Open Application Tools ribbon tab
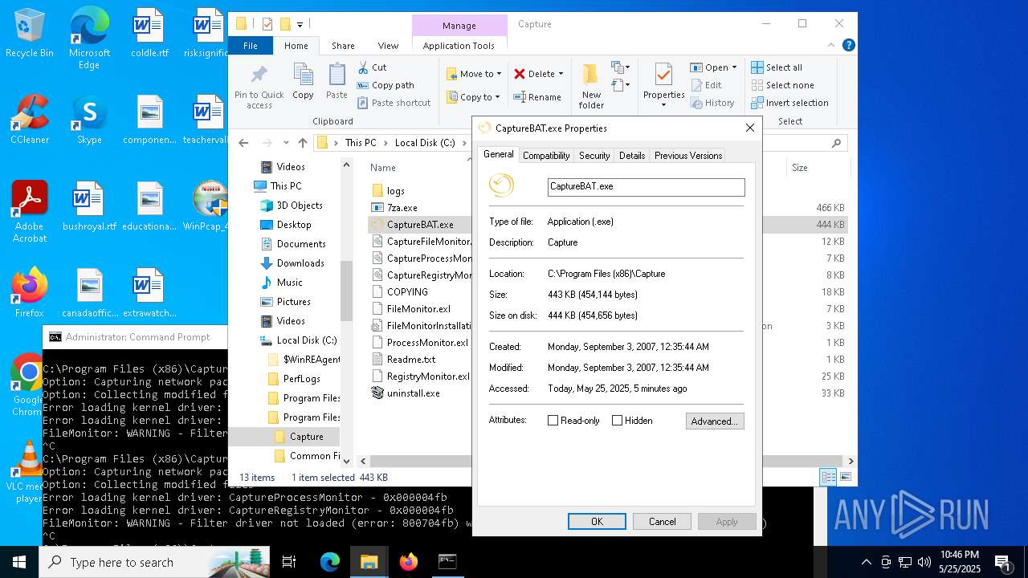1028x578 pixels. pos(459,46)
